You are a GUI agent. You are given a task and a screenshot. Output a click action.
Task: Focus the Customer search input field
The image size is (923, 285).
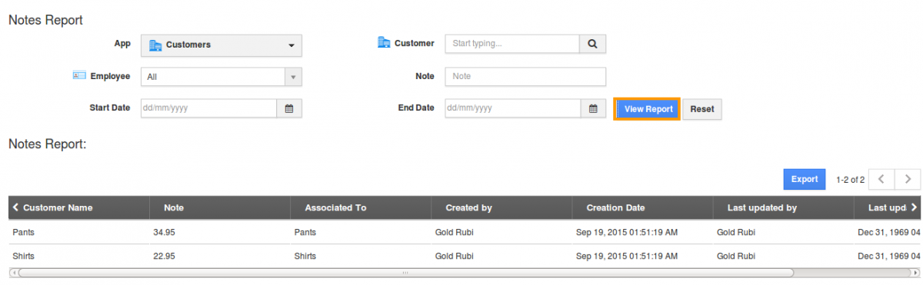[512, 44]
